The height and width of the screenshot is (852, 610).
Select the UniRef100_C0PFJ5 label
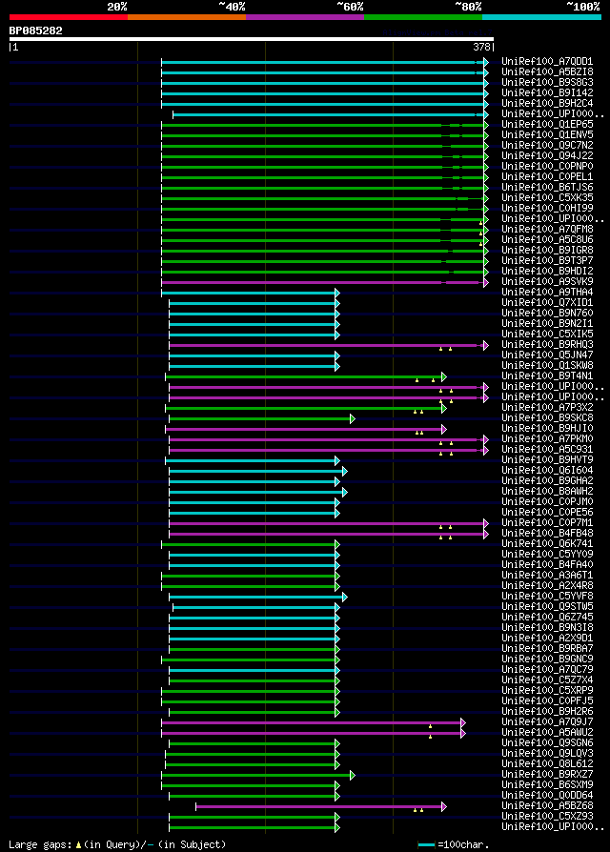tap(547, 702)
